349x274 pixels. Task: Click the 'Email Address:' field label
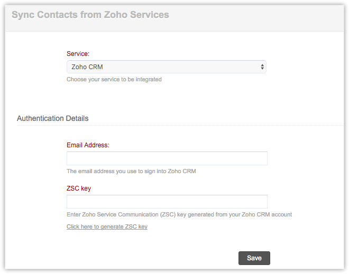click(88, 145)
